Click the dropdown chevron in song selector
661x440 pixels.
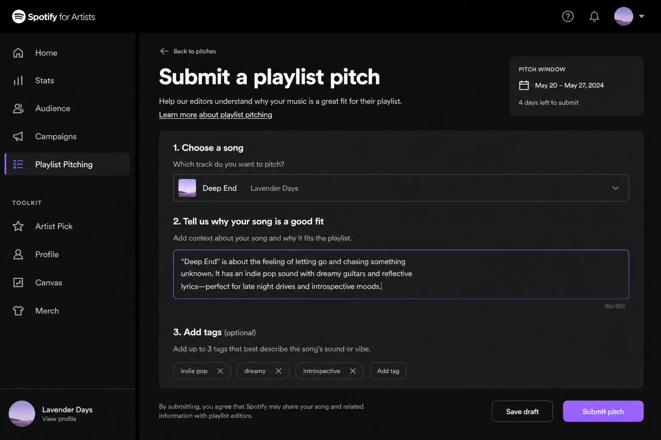(615, 188)
